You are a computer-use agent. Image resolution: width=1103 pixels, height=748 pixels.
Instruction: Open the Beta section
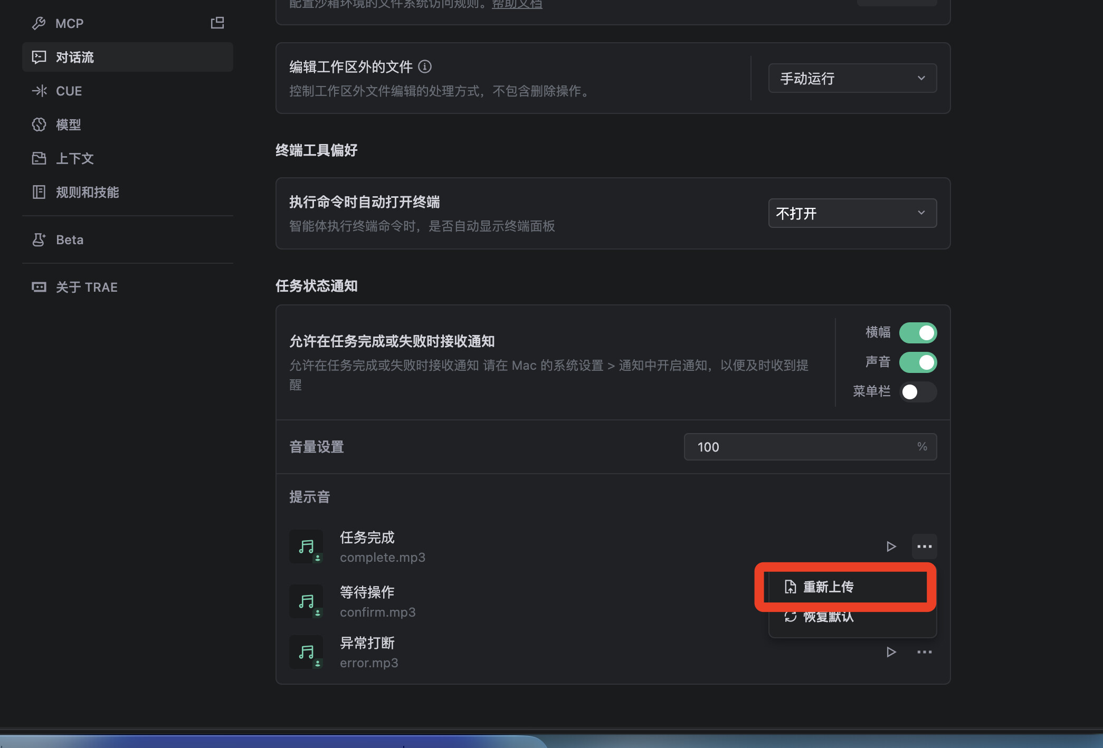(x=127, y=239)
